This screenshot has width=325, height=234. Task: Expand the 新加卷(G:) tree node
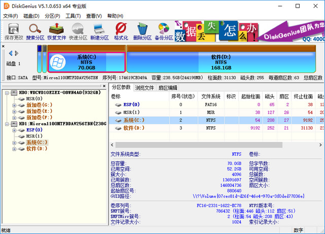pos(14,105)
